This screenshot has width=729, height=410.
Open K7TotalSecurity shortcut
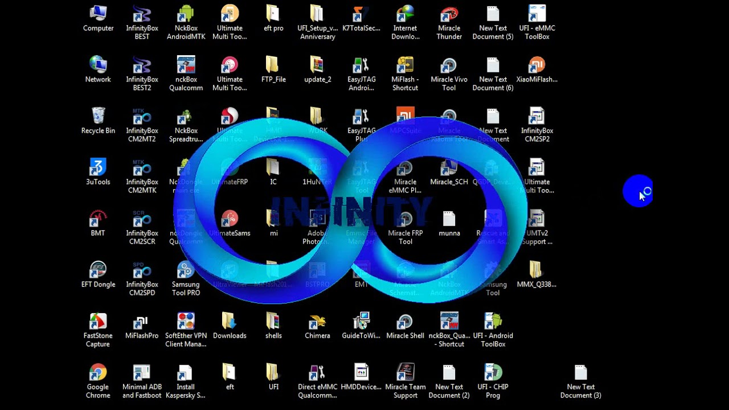(x=361, y=19)
